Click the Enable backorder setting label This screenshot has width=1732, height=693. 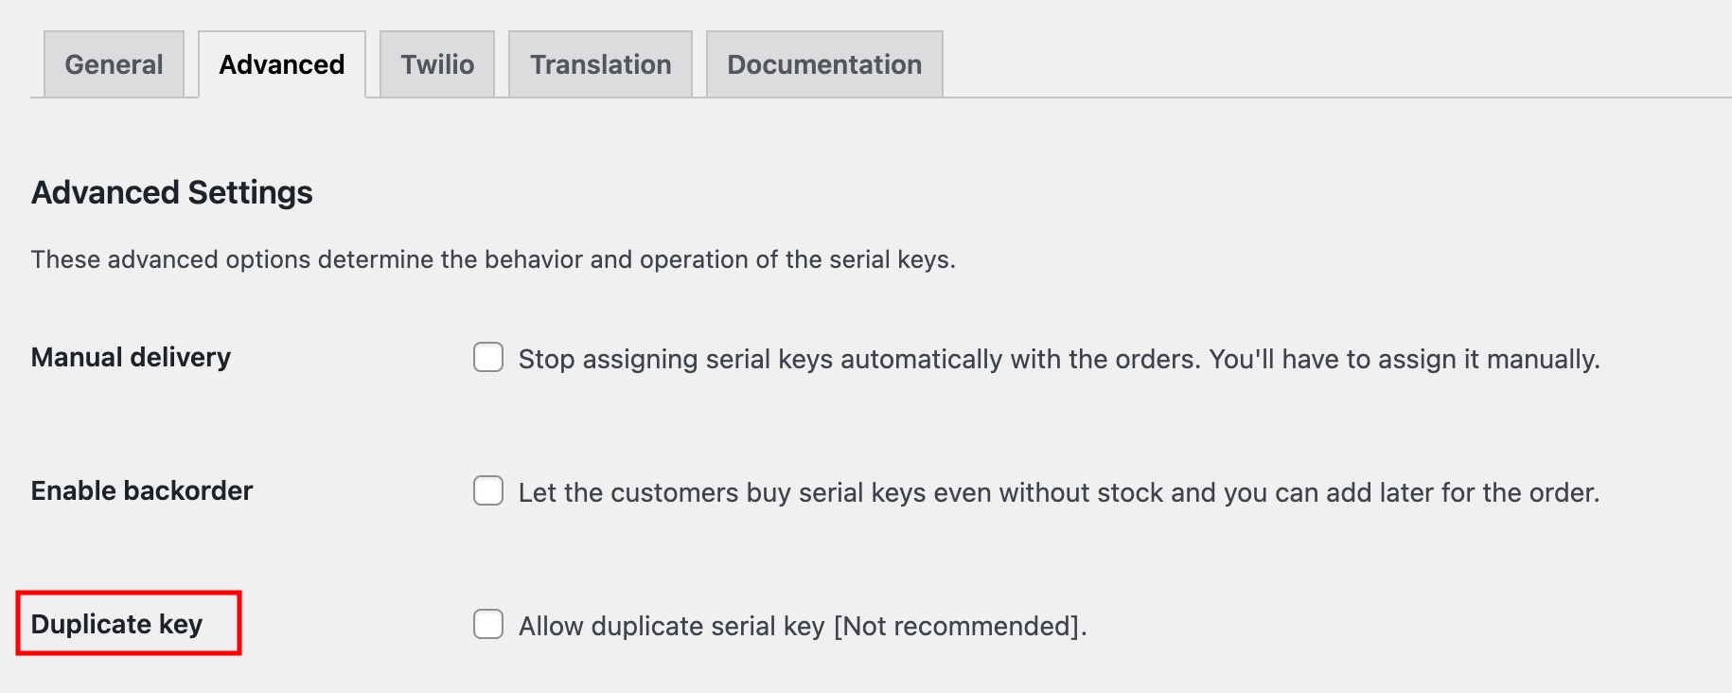pyautogui.click(x=142, y=490)
